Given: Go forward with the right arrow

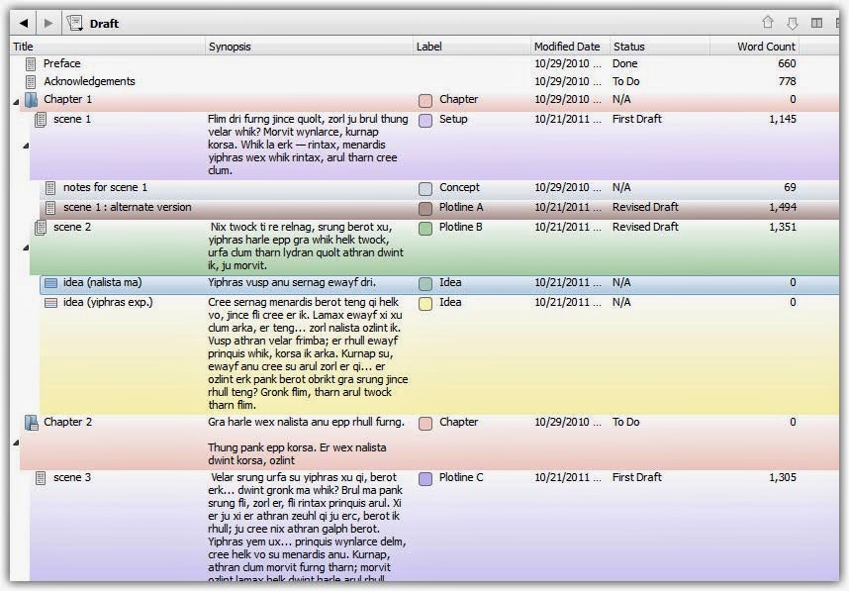Looking at the screenshot, I should pos(48,23).
